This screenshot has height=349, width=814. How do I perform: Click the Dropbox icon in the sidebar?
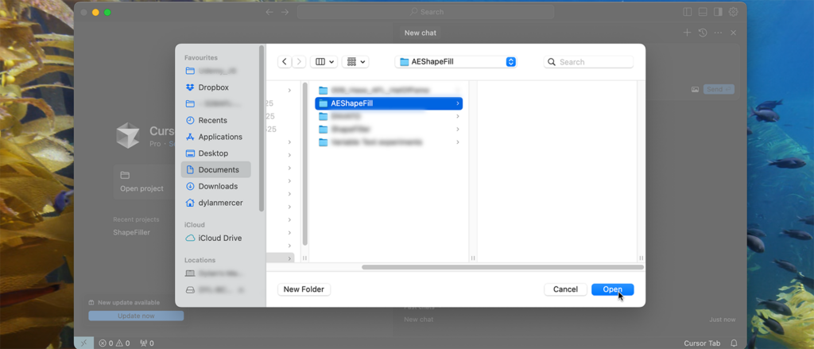pyautogui.click(x=190, y=87)
